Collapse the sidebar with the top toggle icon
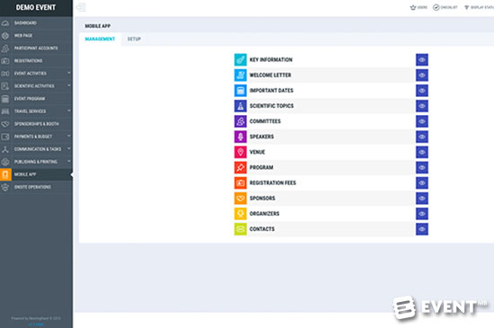 pos(81,7)
